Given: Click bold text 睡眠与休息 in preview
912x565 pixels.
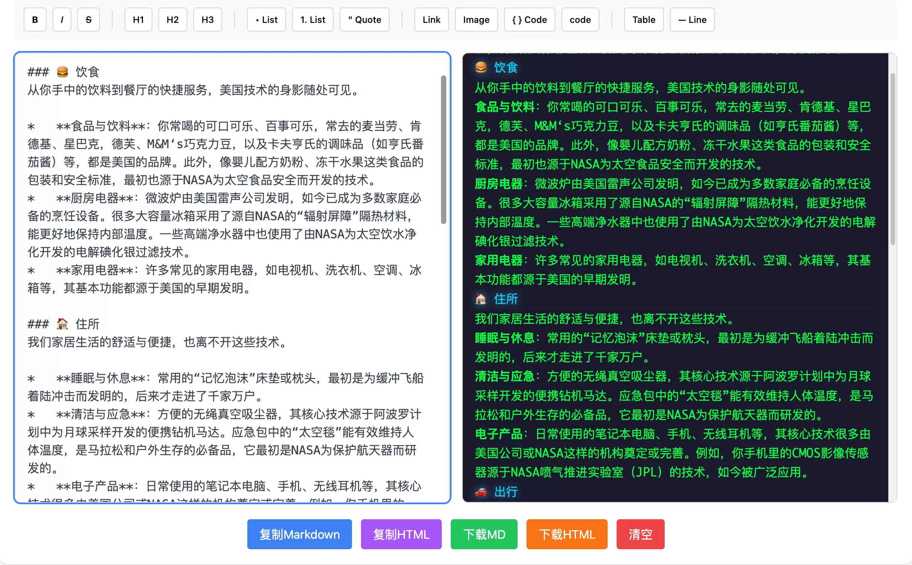Looking at the screenshot, I should [x=505, y=338].
